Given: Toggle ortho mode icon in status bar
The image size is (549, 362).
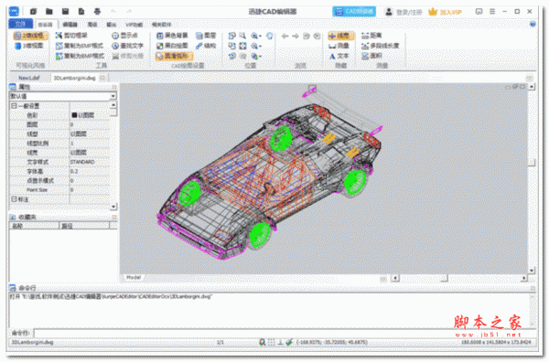Looking at the screenshot, I should click(280, 342).
